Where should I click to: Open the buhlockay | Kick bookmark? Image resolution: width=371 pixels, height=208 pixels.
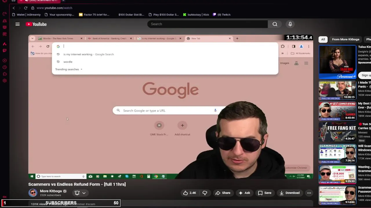tap(196, 15)
